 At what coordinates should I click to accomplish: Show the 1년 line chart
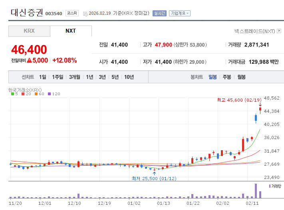[x=89, y=77]
